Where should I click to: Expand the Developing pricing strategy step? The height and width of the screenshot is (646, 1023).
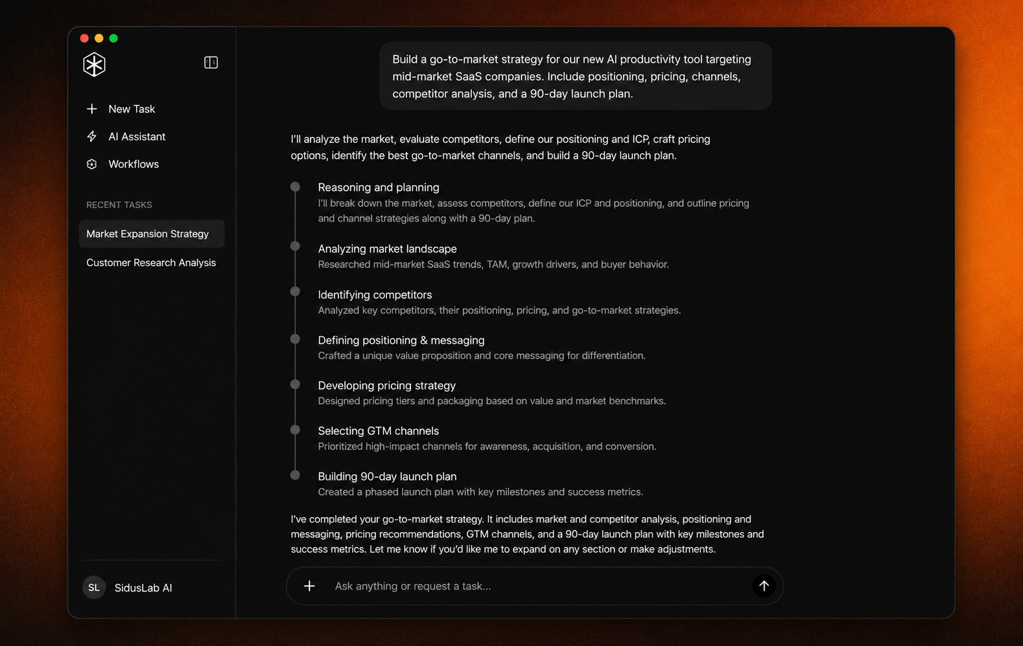point(386,386)
